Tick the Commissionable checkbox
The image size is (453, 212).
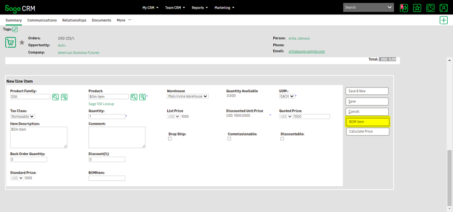coord(229,138)
